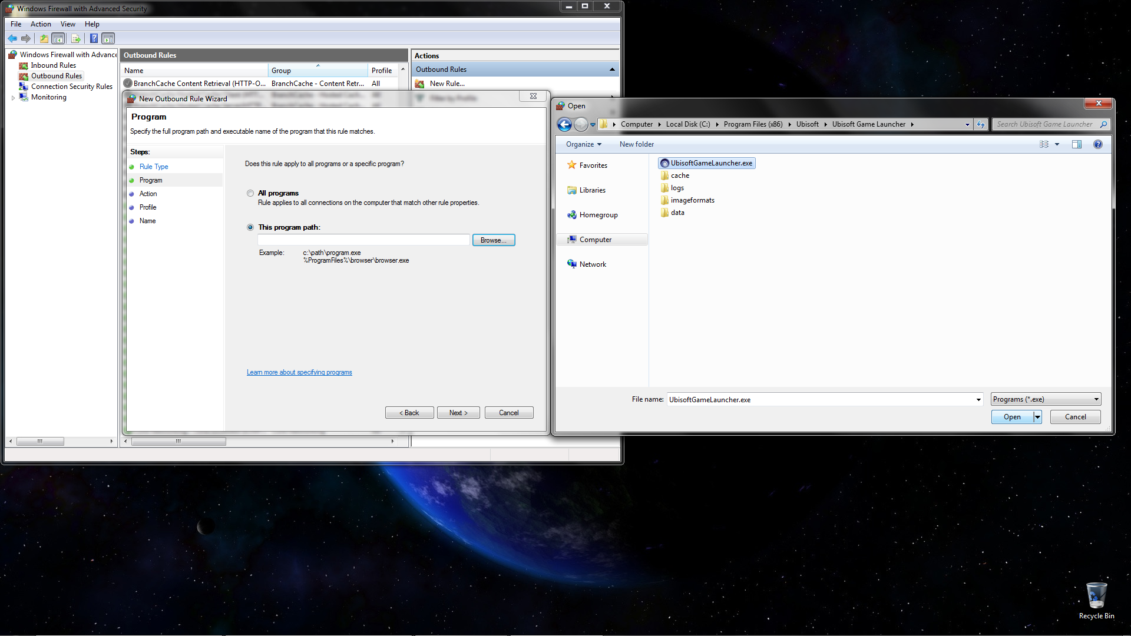This screenshot has height=636, width=1131.
Task: Click the blue Help toolbar icon
Action: tap(94, 39)
